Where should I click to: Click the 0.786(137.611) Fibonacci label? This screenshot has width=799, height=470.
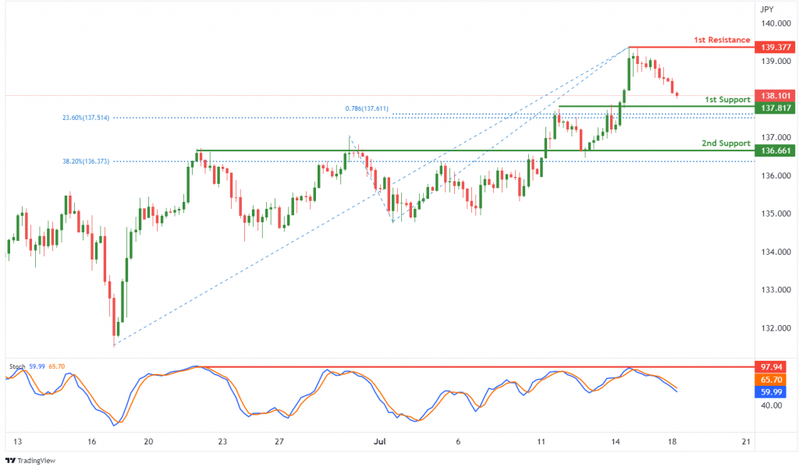click(367, 108)
